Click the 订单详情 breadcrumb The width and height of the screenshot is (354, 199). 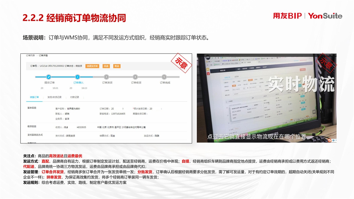point(43,55)
